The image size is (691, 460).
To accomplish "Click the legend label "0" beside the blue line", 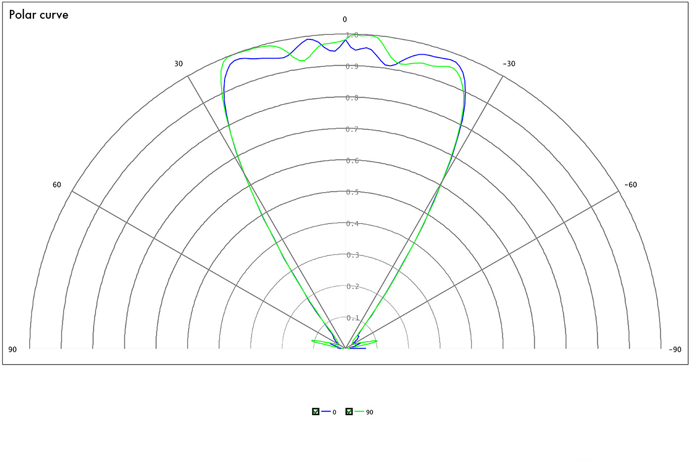I will [334, 412].
